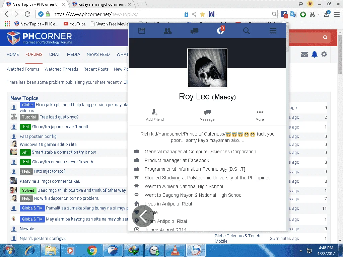Open messages icon in Facebook popup header
Image resolution: width=343 pixels, height=257 pixels.
coord(194,31)
